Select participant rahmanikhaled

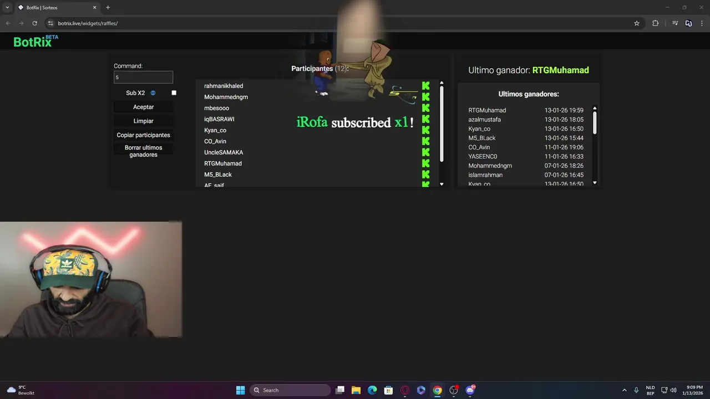pyautogui.click(x=224, y=86)
